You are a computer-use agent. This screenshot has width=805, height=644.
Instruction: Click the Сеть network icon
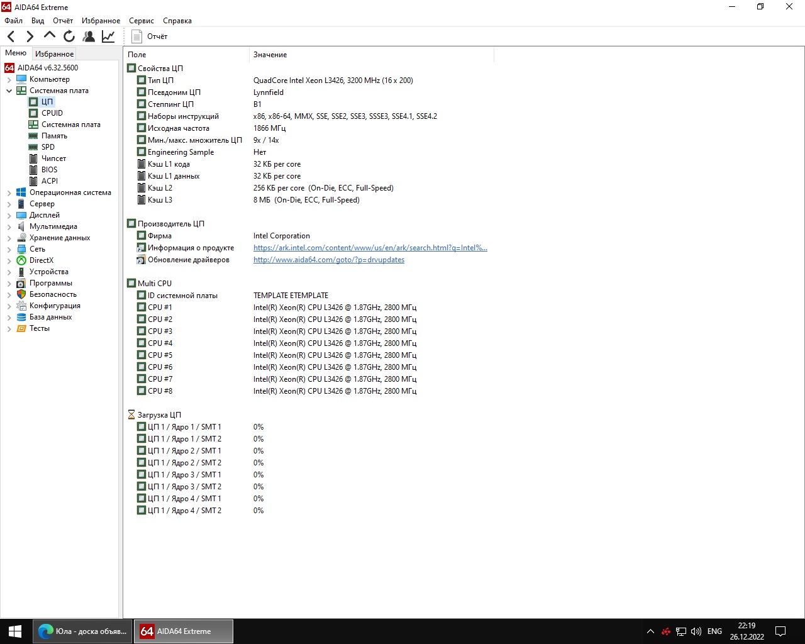[x=21, y=249]
